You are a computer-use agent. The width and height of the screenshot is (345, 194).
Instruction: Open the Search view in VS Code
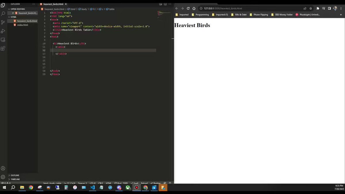pyautogui.click(x=3, y=14)
